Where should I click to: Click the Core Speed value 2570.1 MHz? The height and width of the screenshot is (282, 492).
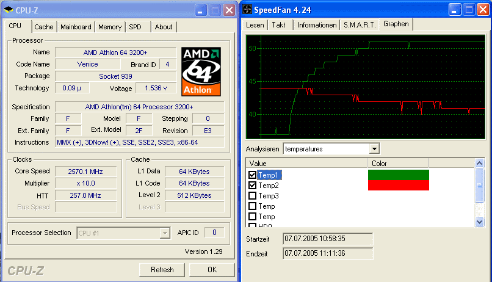(x=85, y=172)
